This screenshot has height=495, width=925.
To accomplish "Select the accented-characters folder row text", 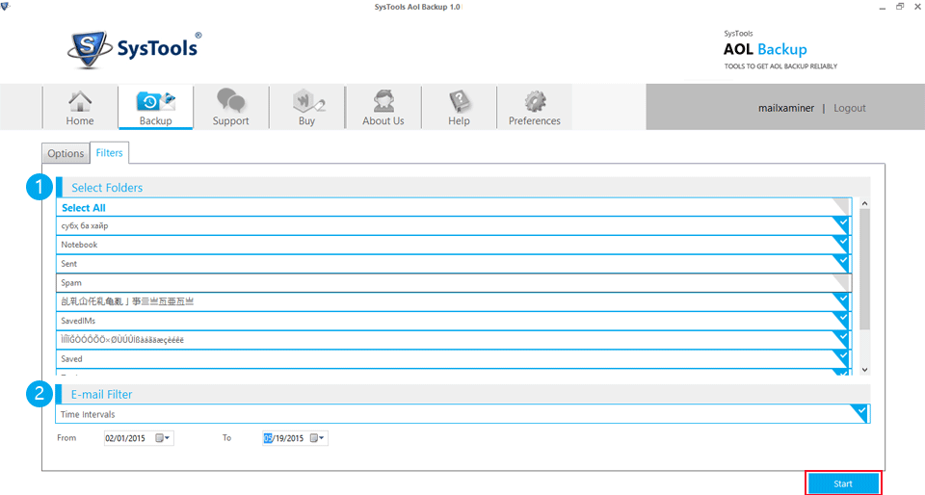I will click(122, 340).
